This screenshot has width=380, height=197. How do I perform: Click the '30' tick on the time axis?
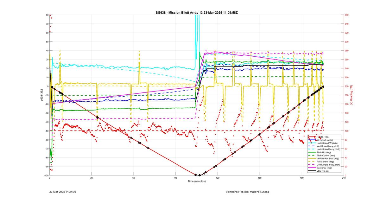92,178
